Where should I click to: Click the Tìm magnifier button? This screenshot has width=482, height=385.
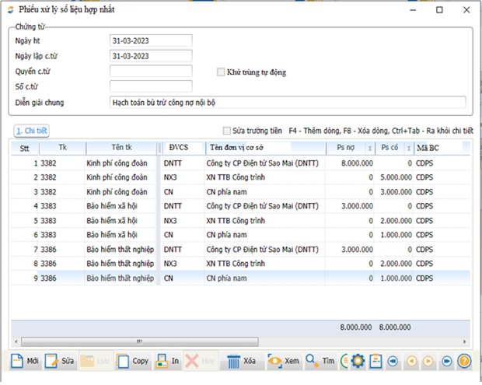pyautogui.click(x=320, y=361)
